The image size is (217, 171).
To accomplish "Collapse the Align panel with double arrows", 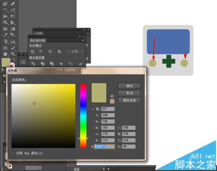I will point(84,30).
